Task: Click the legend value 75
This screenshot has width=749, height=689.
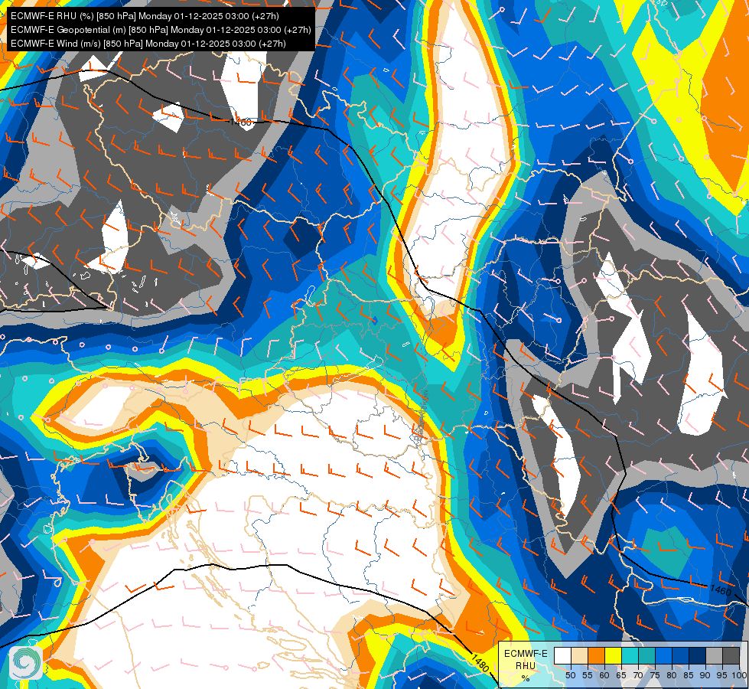Action: (655, 675)
